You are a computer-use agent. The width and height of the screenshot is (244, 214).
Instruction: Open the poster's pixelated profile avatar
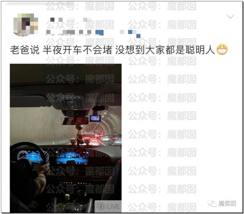click(x=26, y=25)
